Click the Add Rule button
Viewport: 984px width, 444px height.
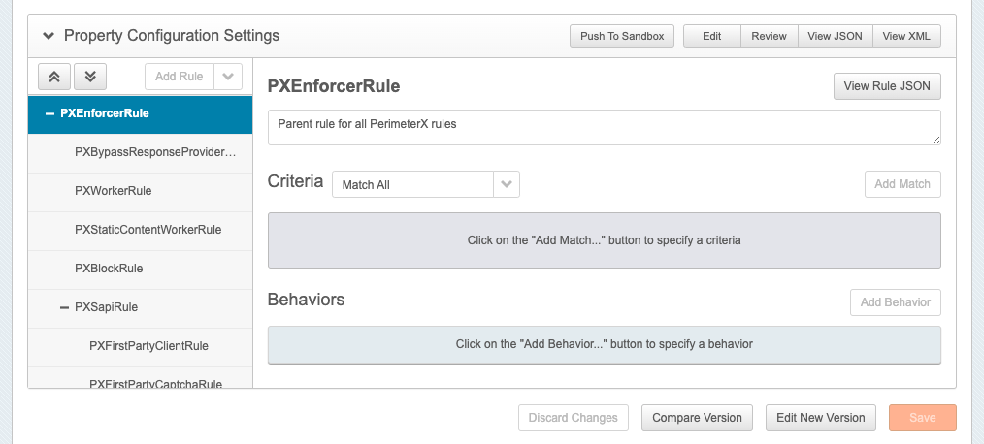[179, 77]
